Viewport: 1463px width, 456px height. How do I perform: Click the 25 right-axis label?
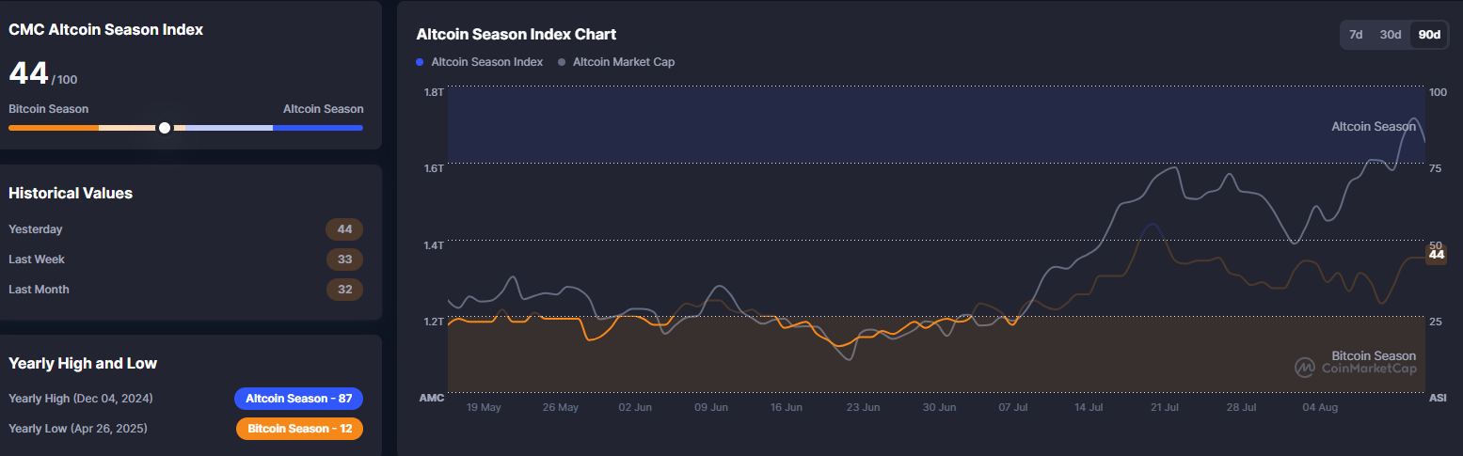pos(1436,322)
